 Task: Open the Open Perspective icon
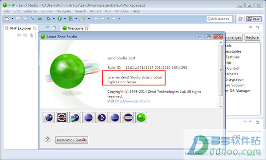[x=241, y=19]
